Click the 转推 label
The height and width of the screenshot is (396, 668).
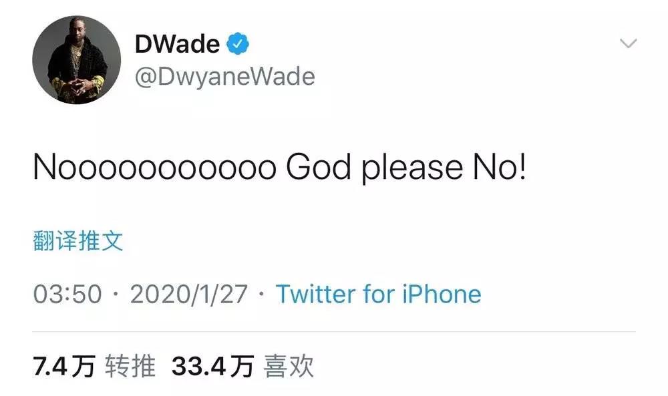[130, 366]
